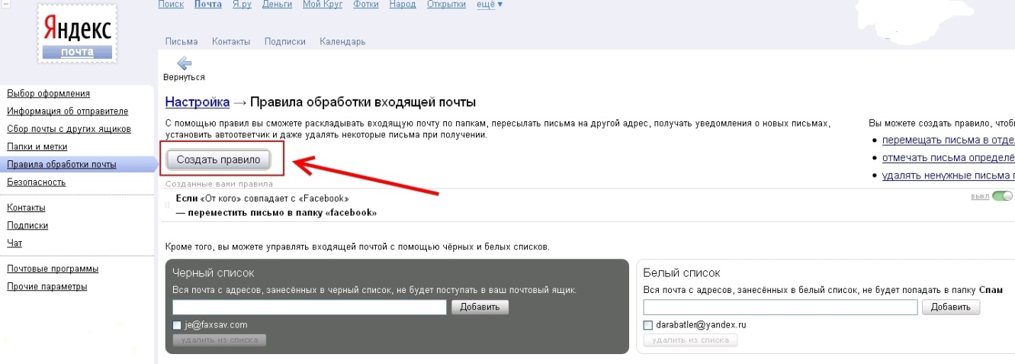
Task: Open Папки и метки in sidebar
Action: 37,147
